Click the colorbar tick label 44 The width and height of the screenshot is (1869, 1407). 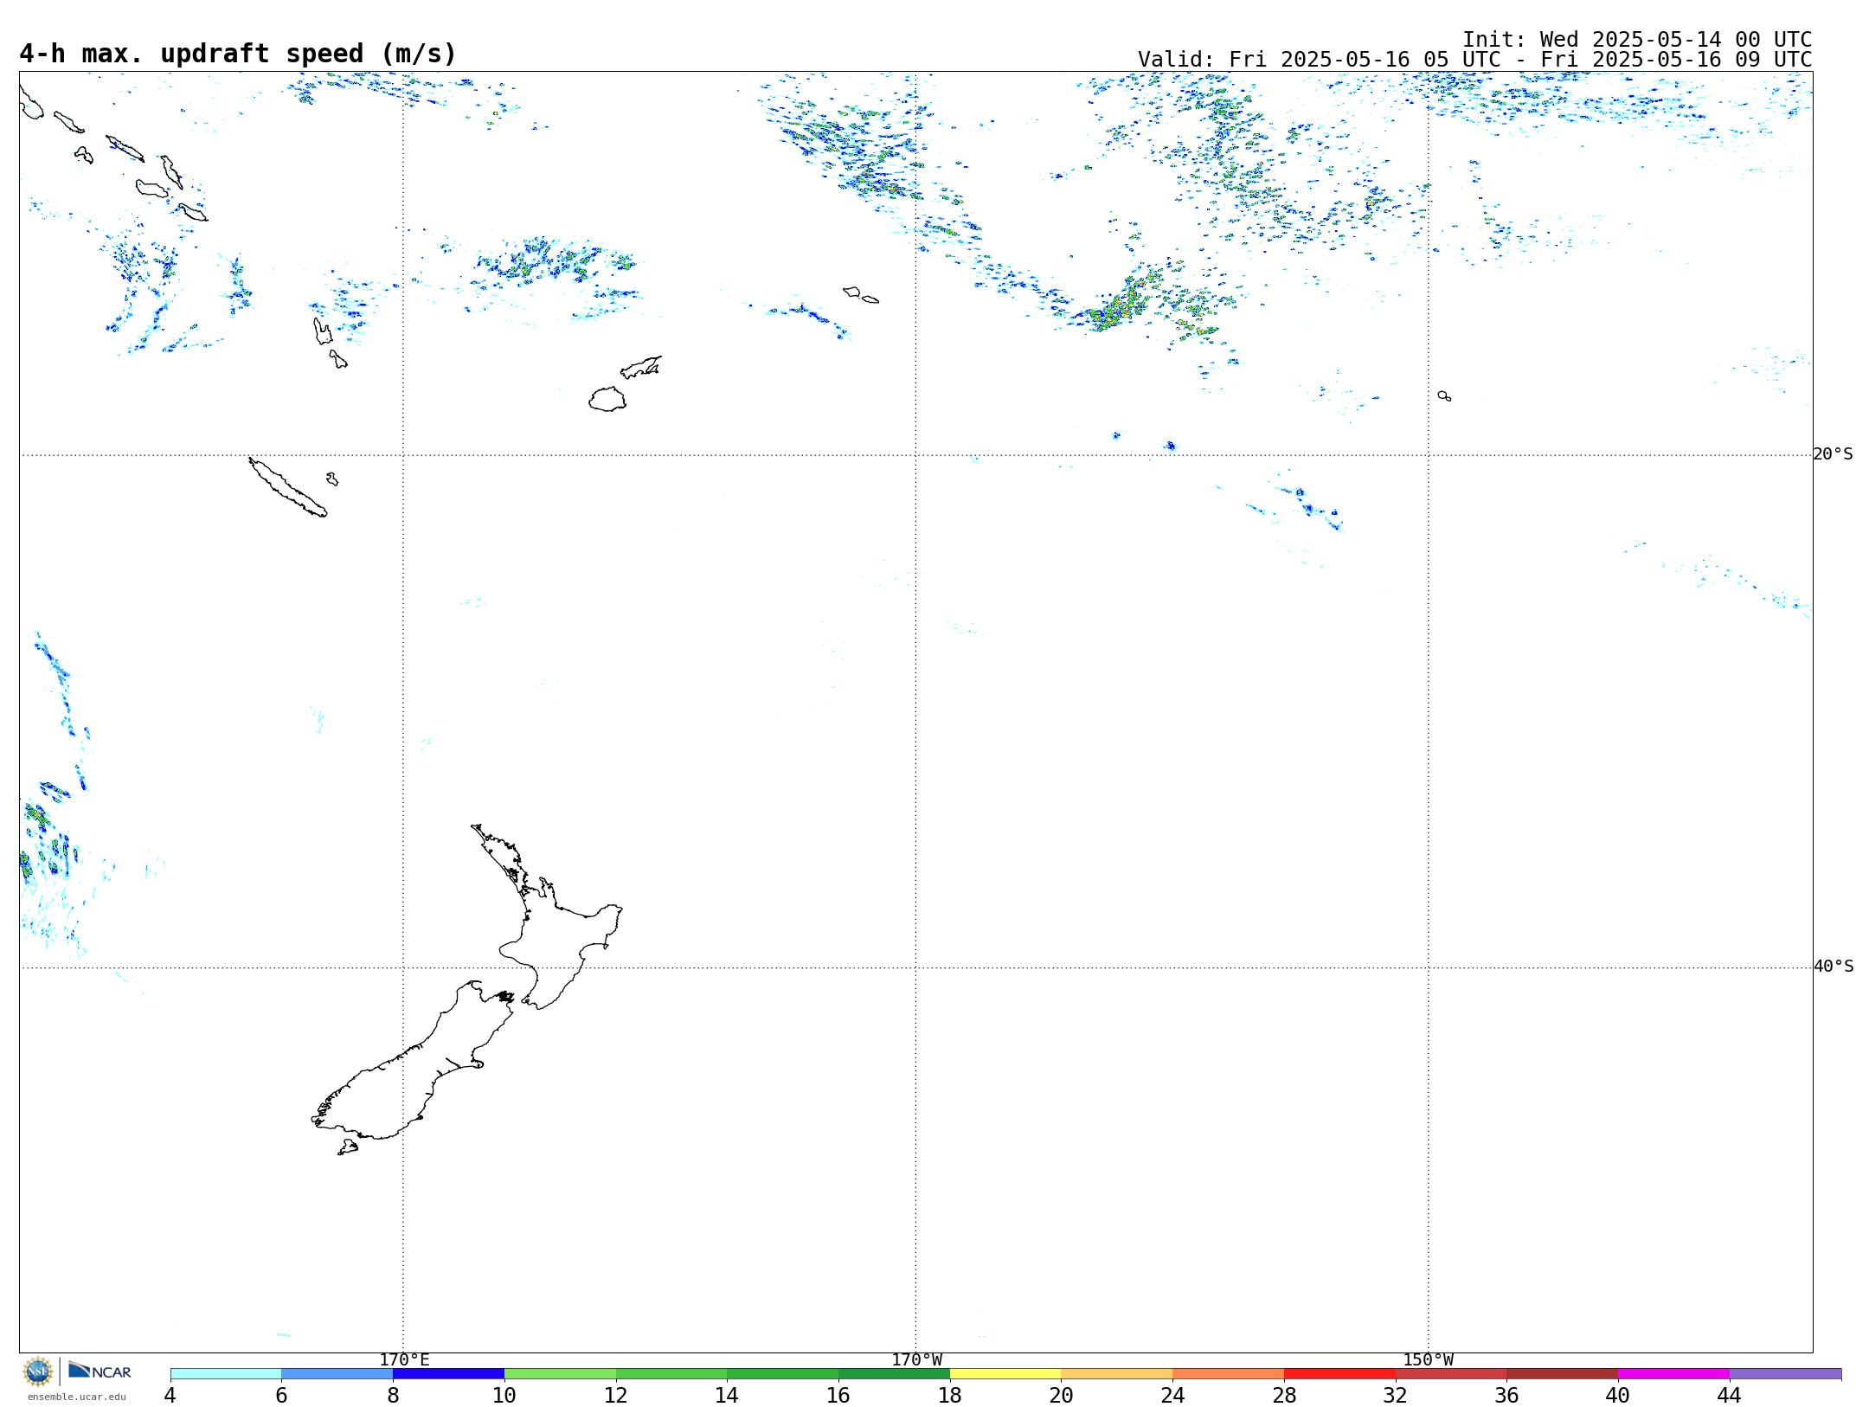click(x=1729, y=1395)
